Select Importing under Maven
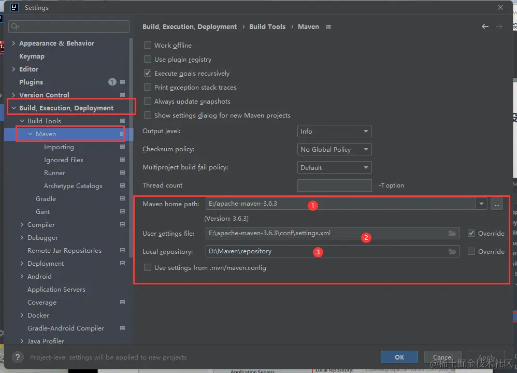This screenshot has width=517, height=373. 59,147
